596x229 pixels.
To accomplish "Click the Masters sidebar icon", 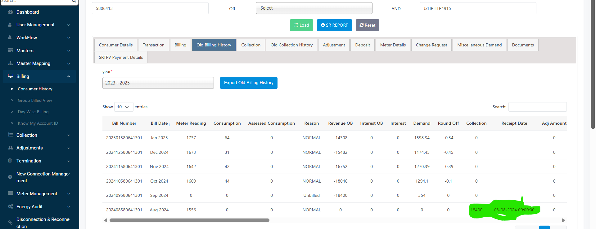I will point(10,50).
